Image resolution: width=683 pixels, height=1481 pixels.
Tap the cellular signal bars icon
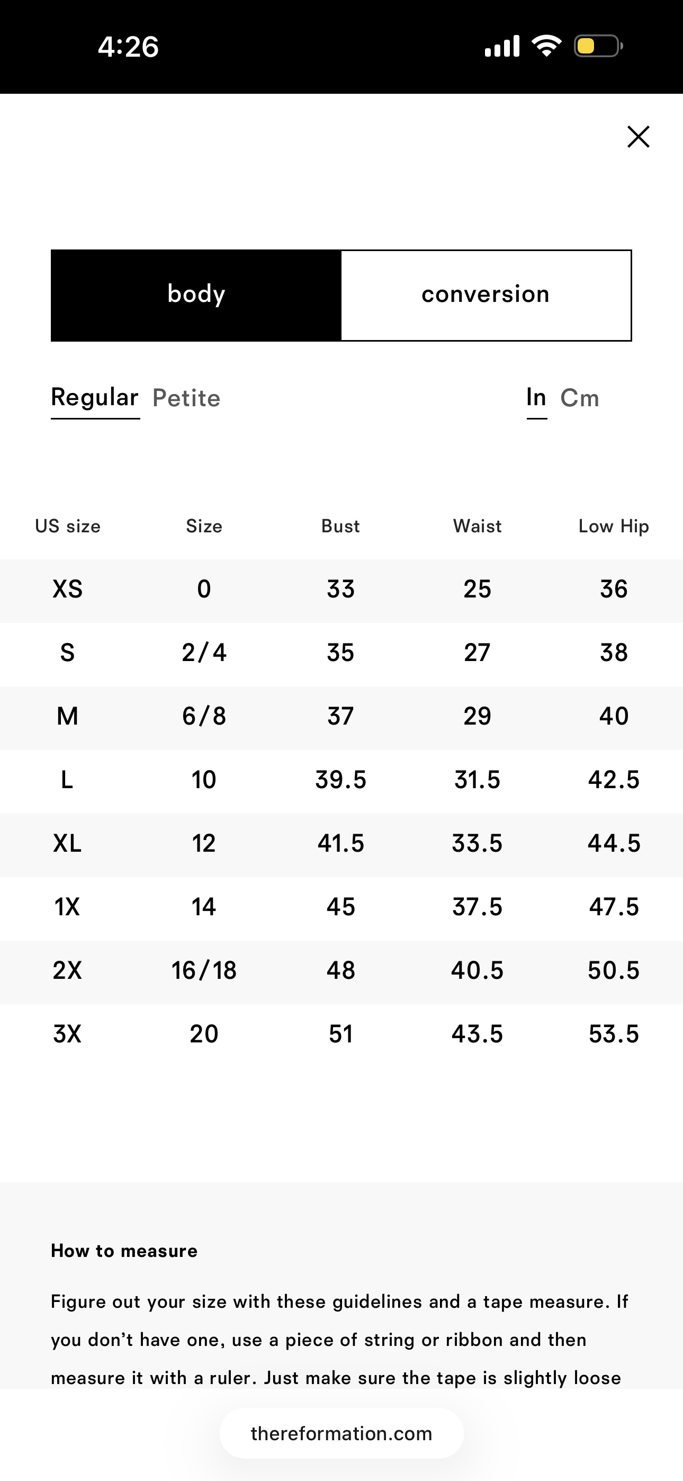pos(502,46)
